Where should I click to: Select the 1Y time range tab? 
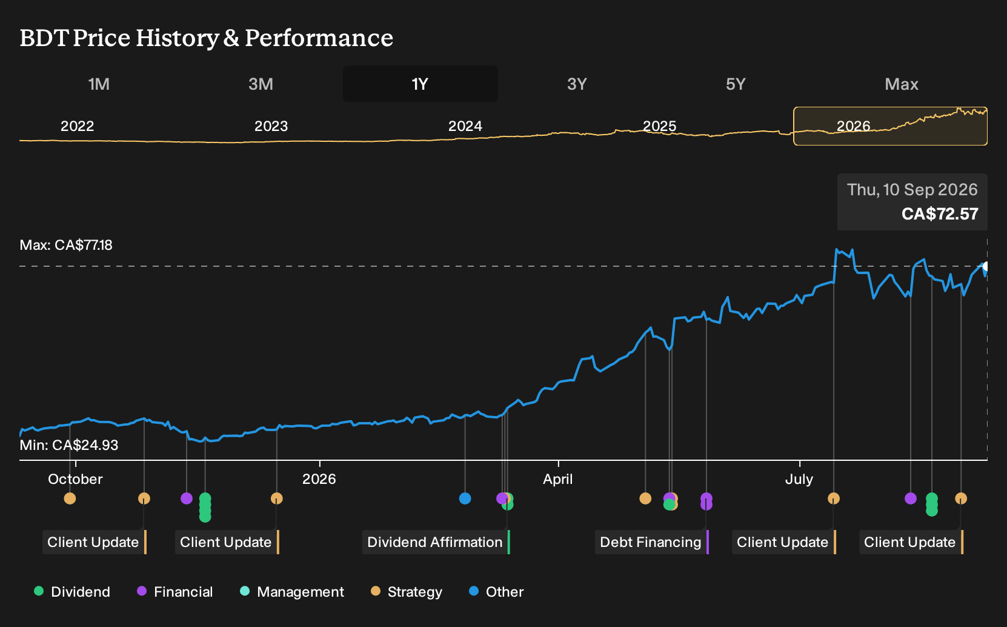click(420, 84)
